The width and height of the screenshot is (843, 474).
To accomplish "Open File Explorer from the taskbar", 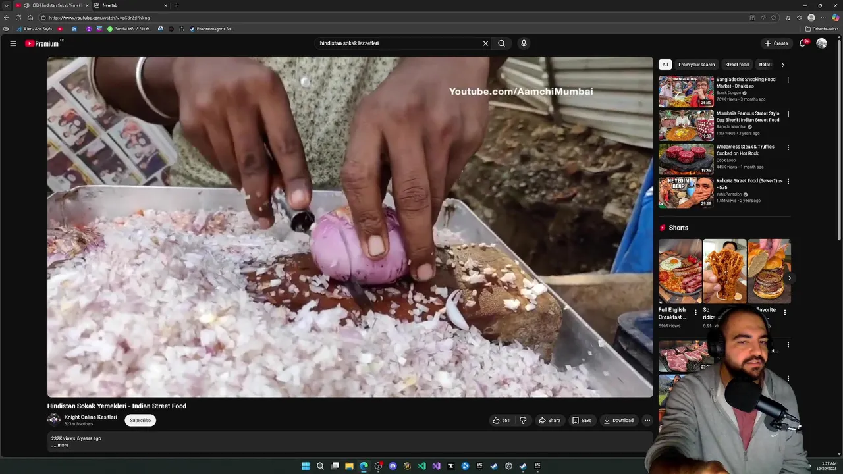I will (349, 466).
